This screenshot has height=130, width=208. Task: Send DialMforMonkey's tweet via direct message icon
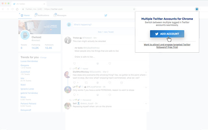click(x=121, y=83)
